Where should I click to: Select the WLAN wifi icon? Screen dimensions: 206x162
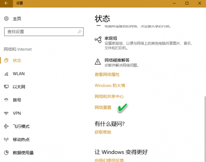[x=6, y=74]
